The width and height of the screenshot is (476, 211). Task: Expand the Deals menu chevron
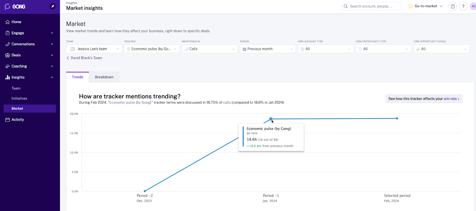[52, 55]
